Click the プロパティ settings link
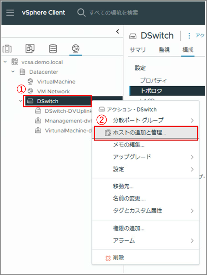 [x=153, y=80]
